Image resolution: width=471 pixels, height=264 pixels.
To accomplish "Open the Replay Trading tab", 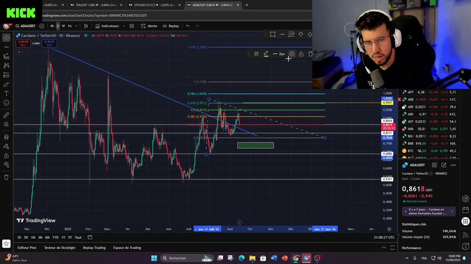I will coord(94,248).
